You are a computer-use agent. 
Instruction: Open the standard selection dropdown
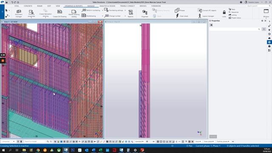tap(139, 142)
